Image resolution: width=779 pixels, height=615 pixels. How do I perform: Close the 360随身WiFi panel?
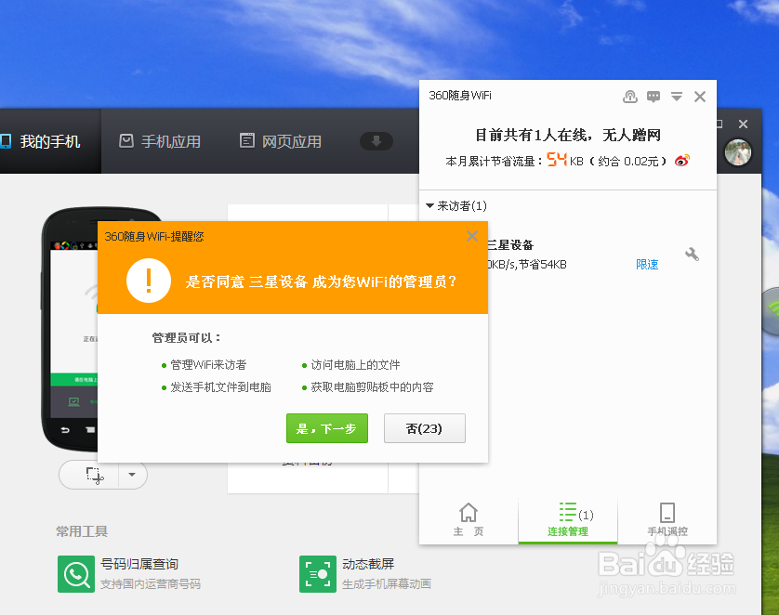pyautogui.click(x=700, y=97)
